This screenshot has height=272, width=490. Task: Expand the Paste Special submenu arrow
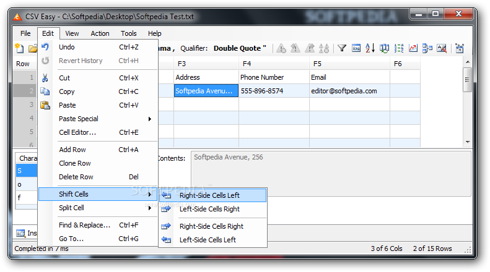[150, 119]
